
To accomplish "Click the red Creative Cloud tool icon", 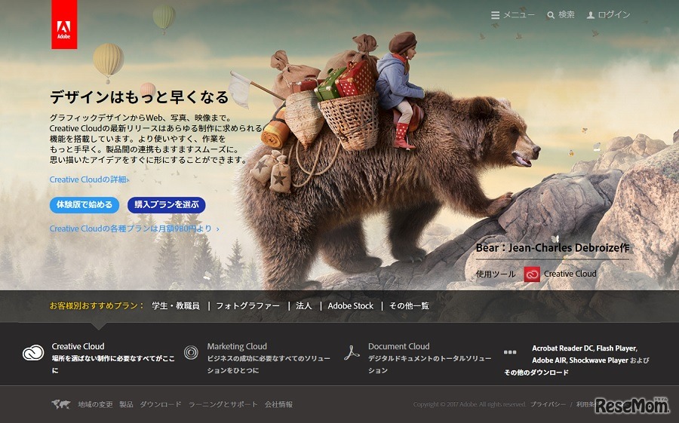I will 532,274.
